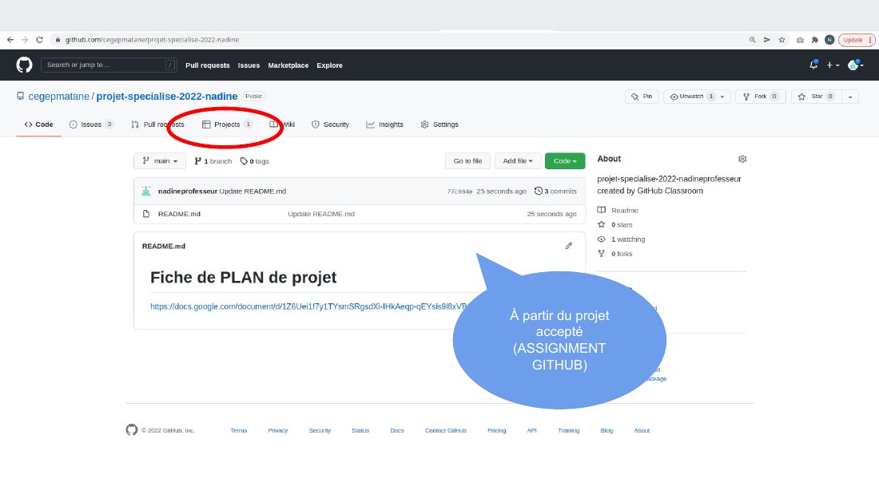
Task: Click the send/share arrow icon in address bar
Action: [x=767, y=40]
